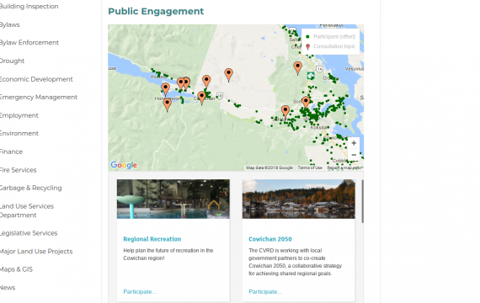Click the cards panel vertical scrollbar

coord(362,201)
